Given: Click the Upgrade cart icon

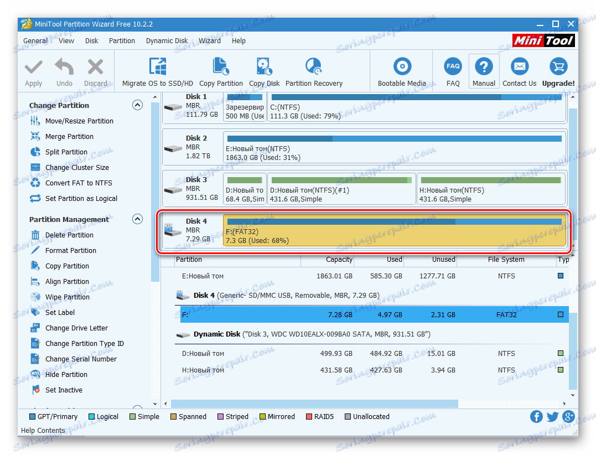Looking at the screenshot, I should pyautogui.click(x=558, y=66).
